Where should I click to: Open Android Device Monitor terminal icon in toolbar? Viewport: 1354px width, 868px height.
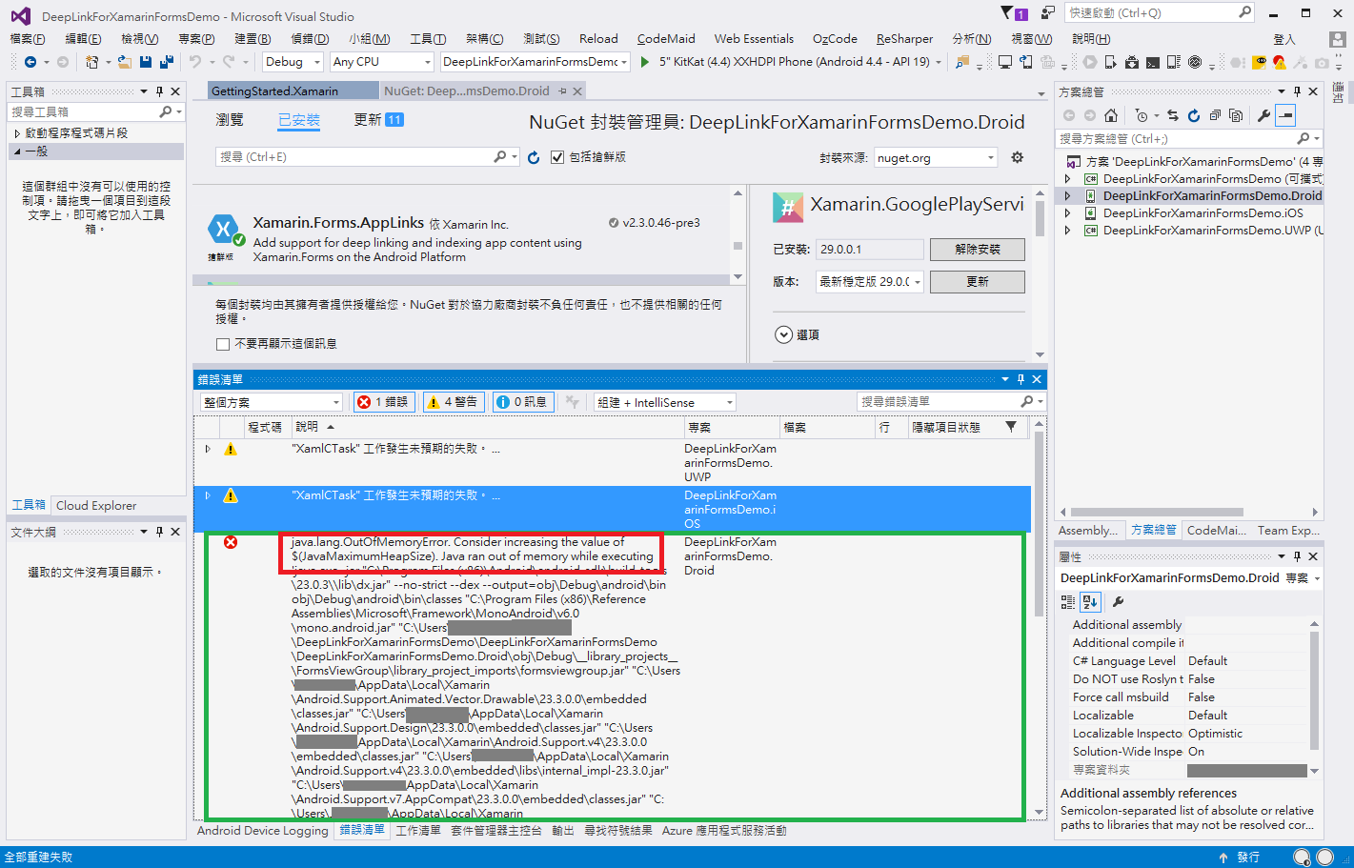pyautogui.click(x=1153, y=62)
